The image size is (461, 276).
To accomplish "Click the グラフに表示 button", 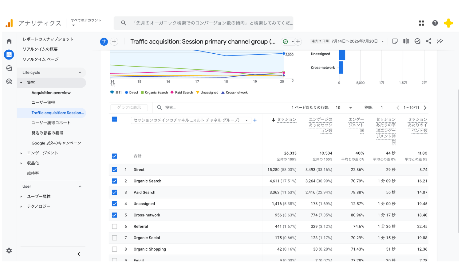I will click(x=129, y=108).
